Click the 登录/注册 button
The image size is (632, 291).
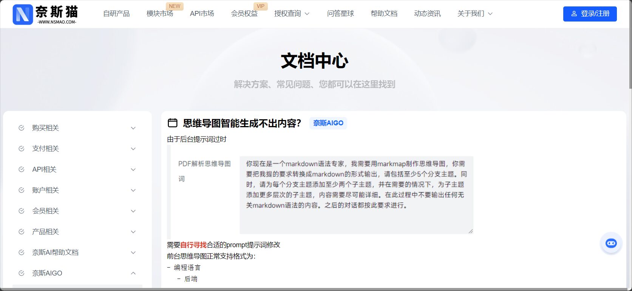tap(590, 14)
